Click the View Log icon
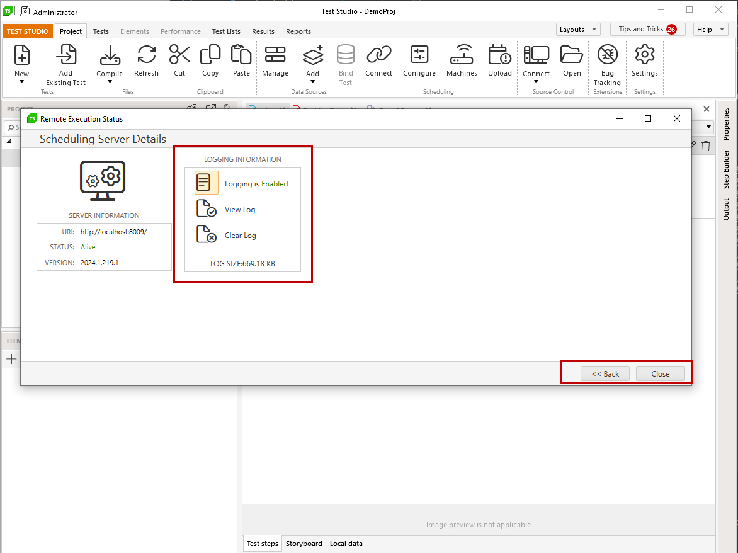The height and width of the screenshot is (553, 738). click(x=206, y=208)
